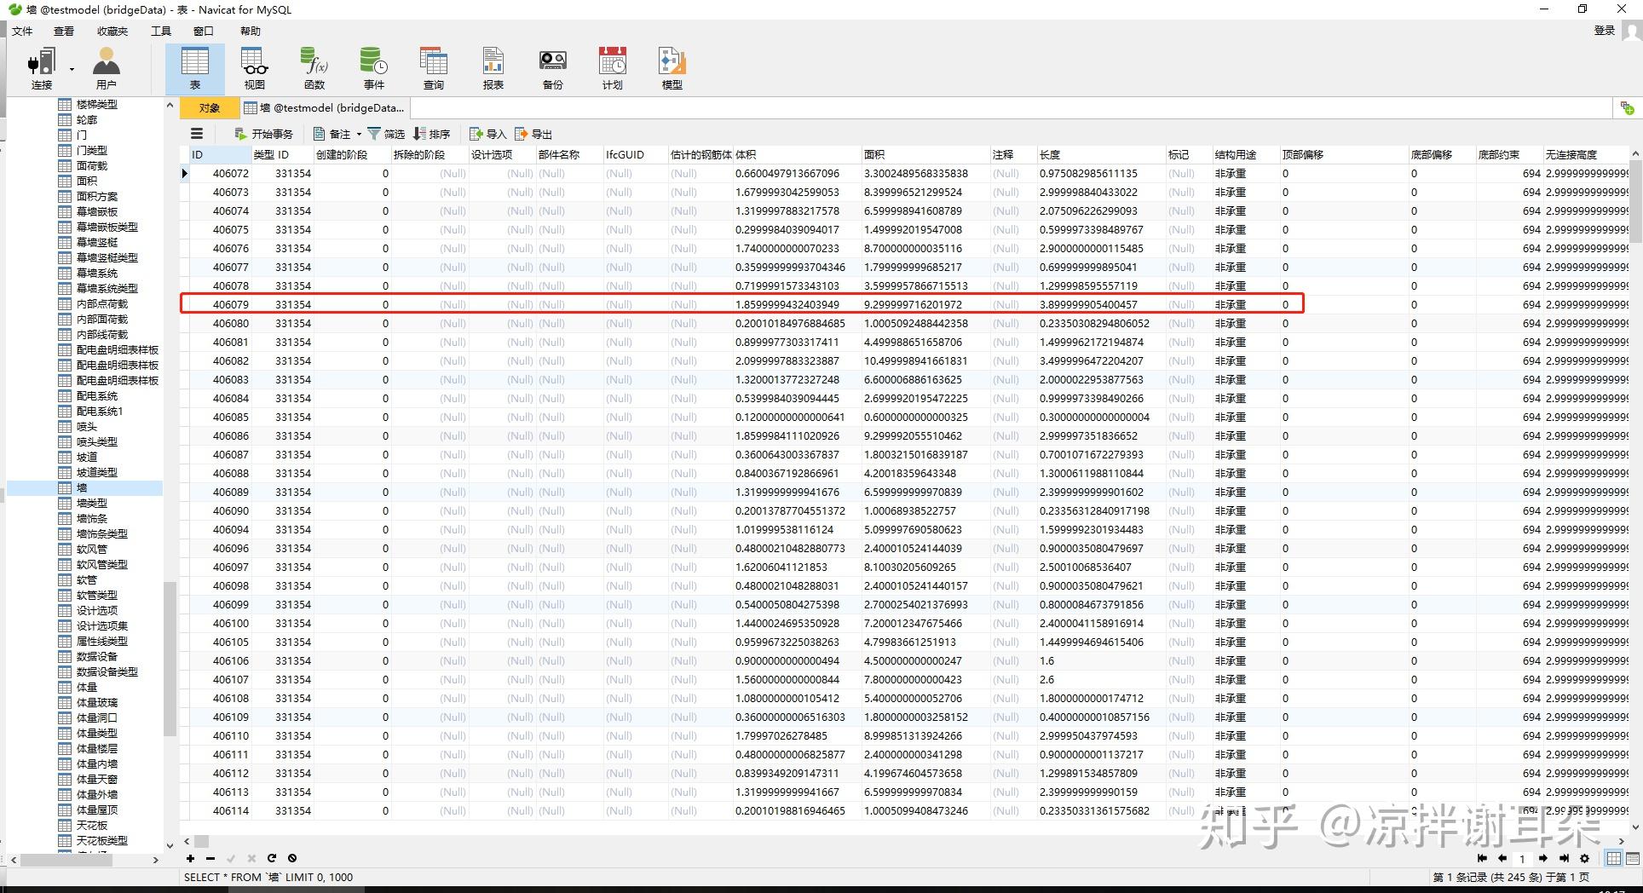Click the sidebar vertical scrollbar

(x=170, y=660)
